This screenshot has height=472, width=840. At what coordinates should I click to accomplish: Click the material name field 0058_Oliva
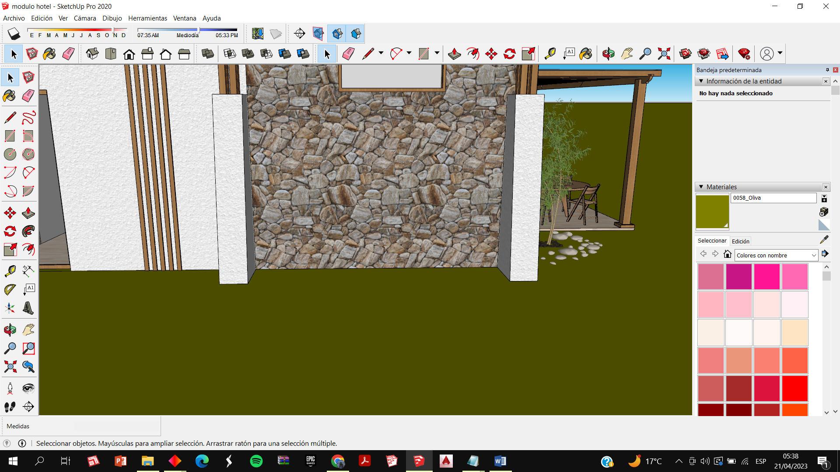pos(773,198)
